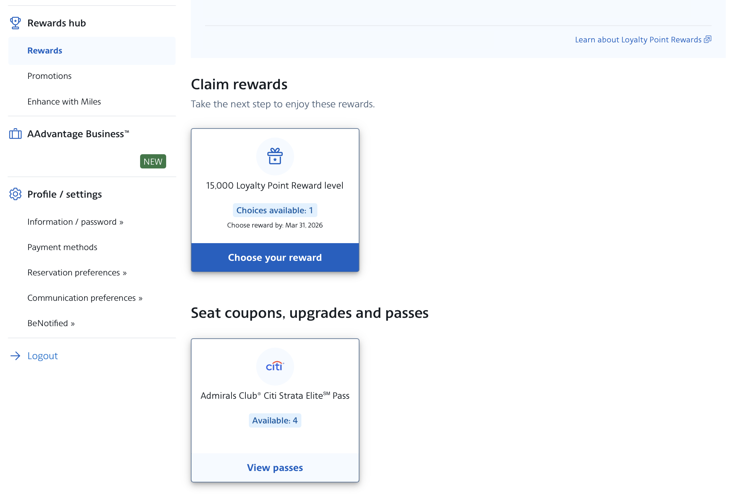Screen dimensions: 730x496
Task: Click the Take the next step subtitle text
Action: coord(283,104)
